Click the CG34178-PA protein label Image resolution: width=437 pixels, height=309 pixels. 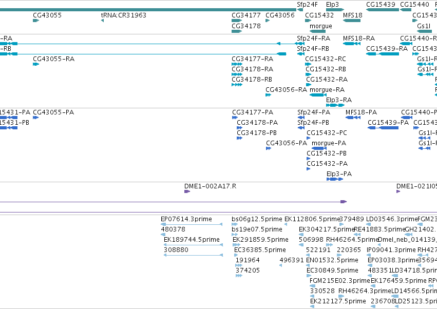tap(257, 123)
